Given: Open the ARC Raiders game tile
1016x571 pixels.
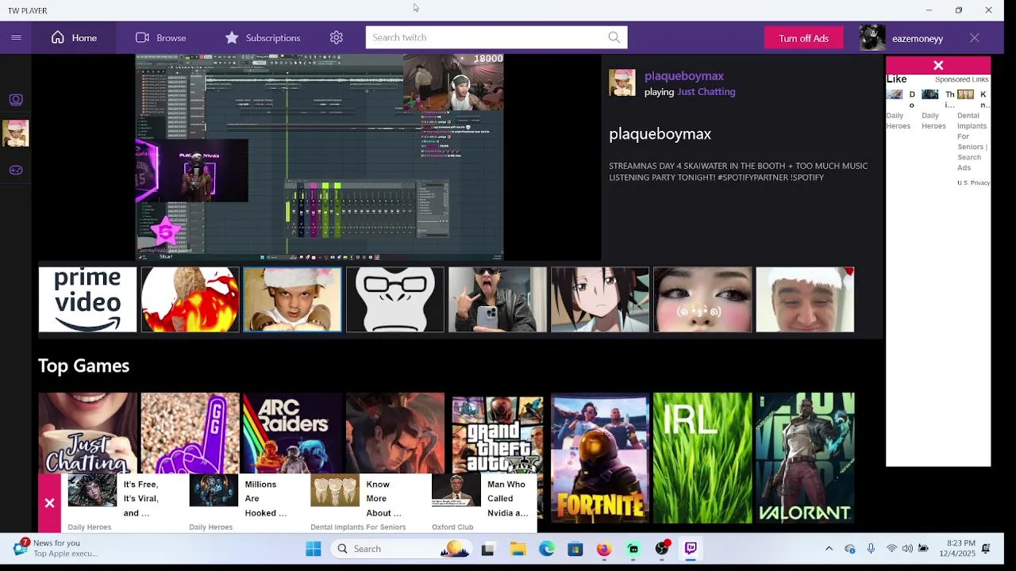Looking at the screenshot, I should coord(292,432).
